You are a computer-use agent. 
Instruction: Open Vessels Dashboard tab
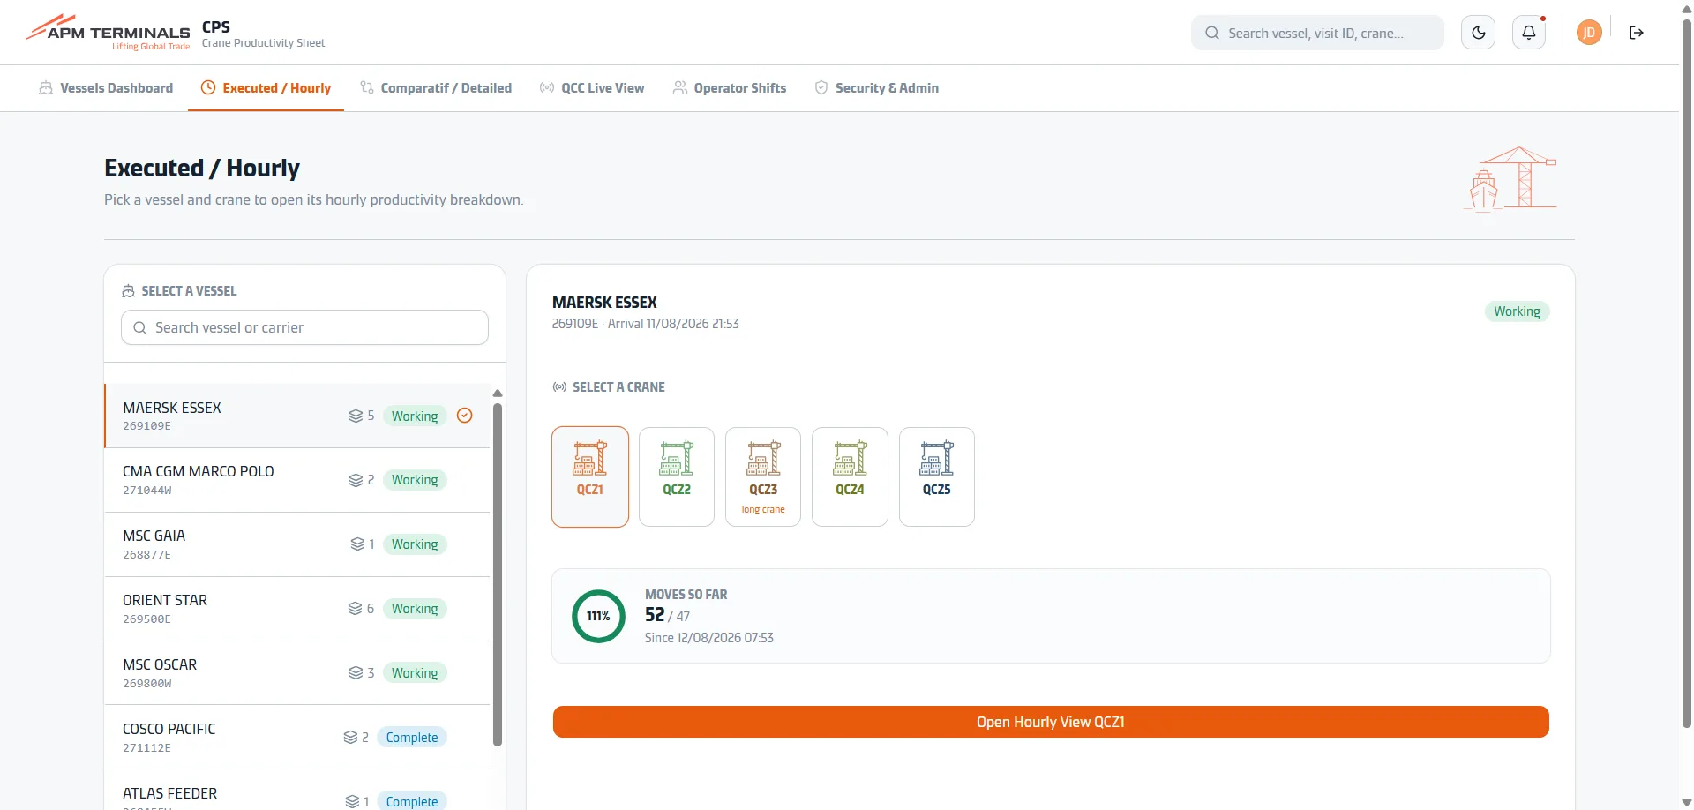coord(106,88)
